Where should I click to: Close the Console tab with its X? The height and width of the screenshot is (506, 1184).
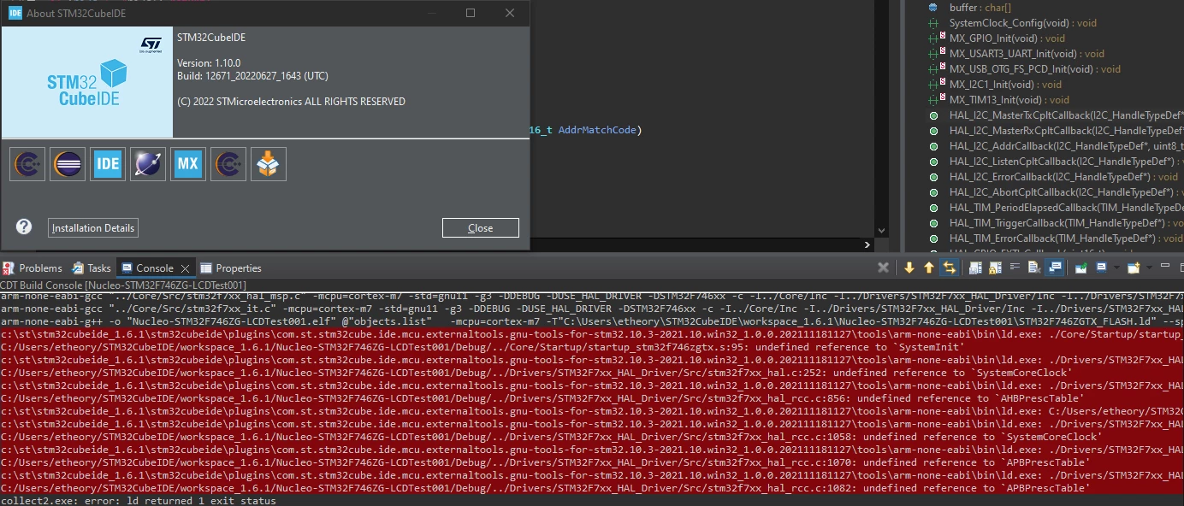click(x=186, y=268)
